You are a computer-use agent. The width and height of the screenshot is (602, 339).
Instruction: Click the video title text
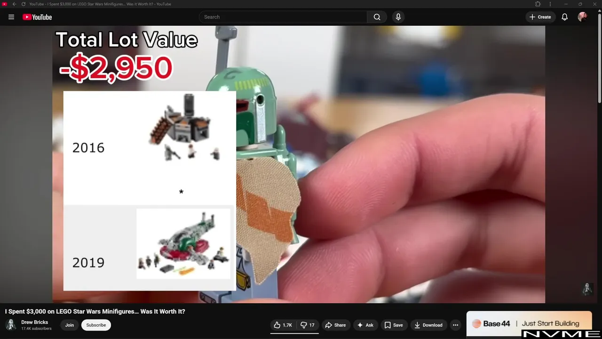(x=95, y=312)
